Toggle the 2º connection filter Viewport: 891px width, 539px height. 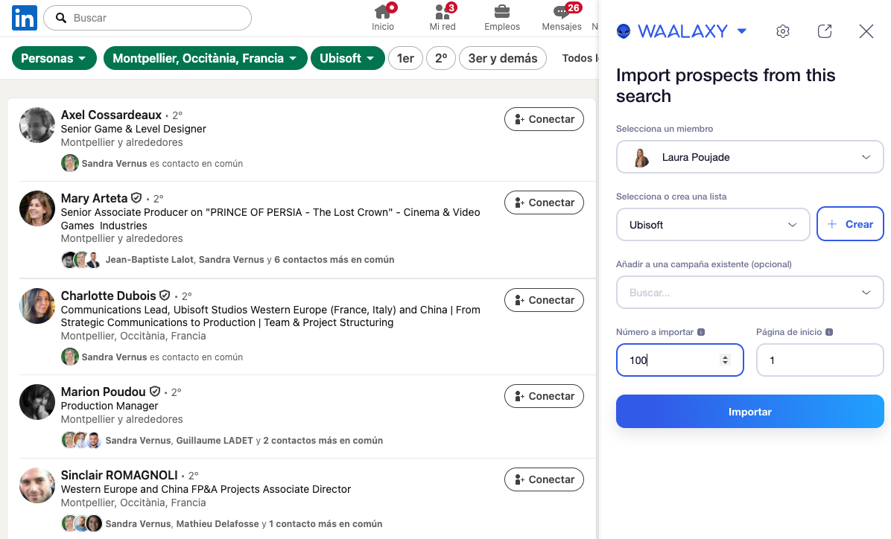point(441,58)
